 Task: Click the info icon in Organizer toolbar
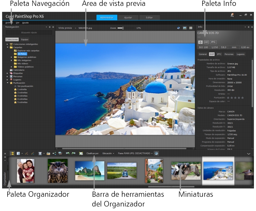(x=156, y=153)
